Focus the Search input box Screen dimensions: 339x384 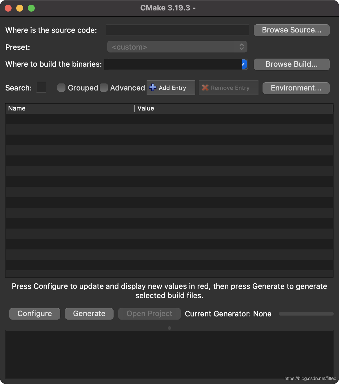pos(41,87)
